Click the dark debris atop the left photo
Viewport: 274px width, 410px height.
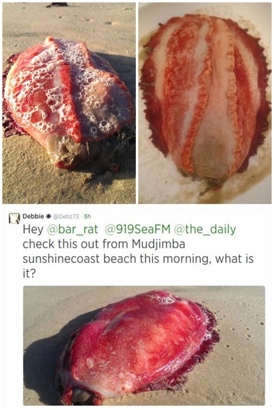pyautogui.click(x=57, y=4)
